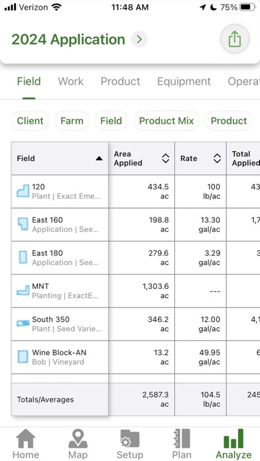This screenshot has width=260, height=461.
Task: Select the MNT field shape icon
Action: tap(23, 291)
